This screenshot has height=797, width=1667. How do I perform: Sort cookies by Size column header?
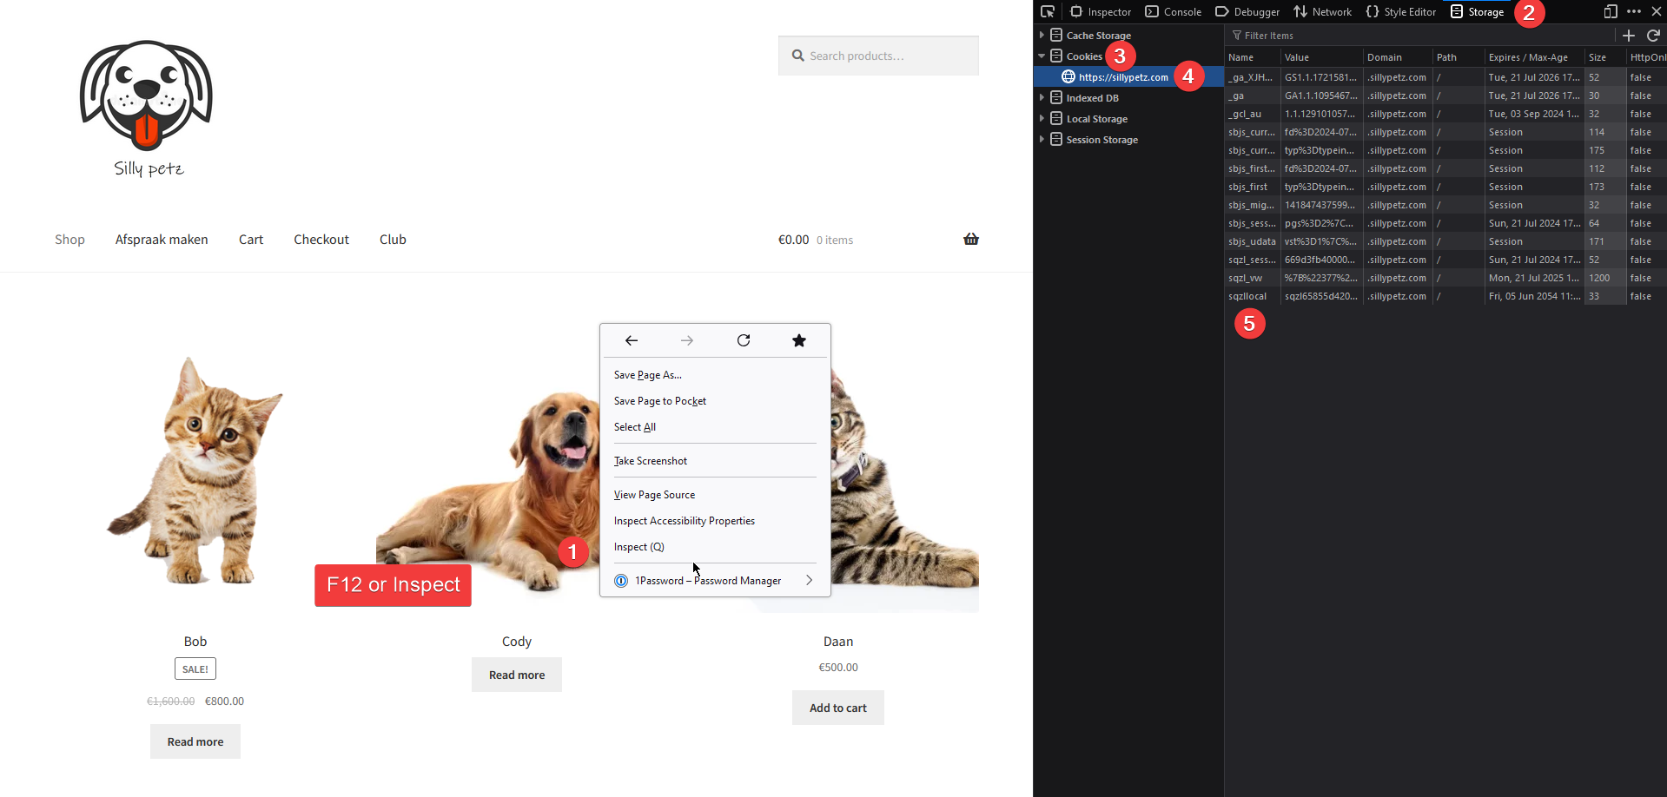click(1605, 57)
